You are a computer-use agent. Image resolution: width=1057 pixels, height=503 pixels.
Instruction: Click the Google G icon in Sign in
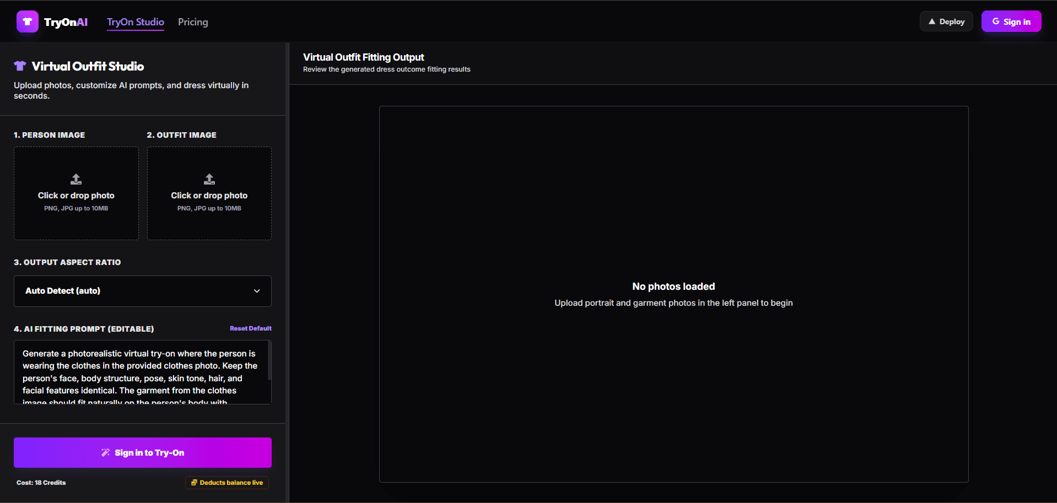(996, 21)
